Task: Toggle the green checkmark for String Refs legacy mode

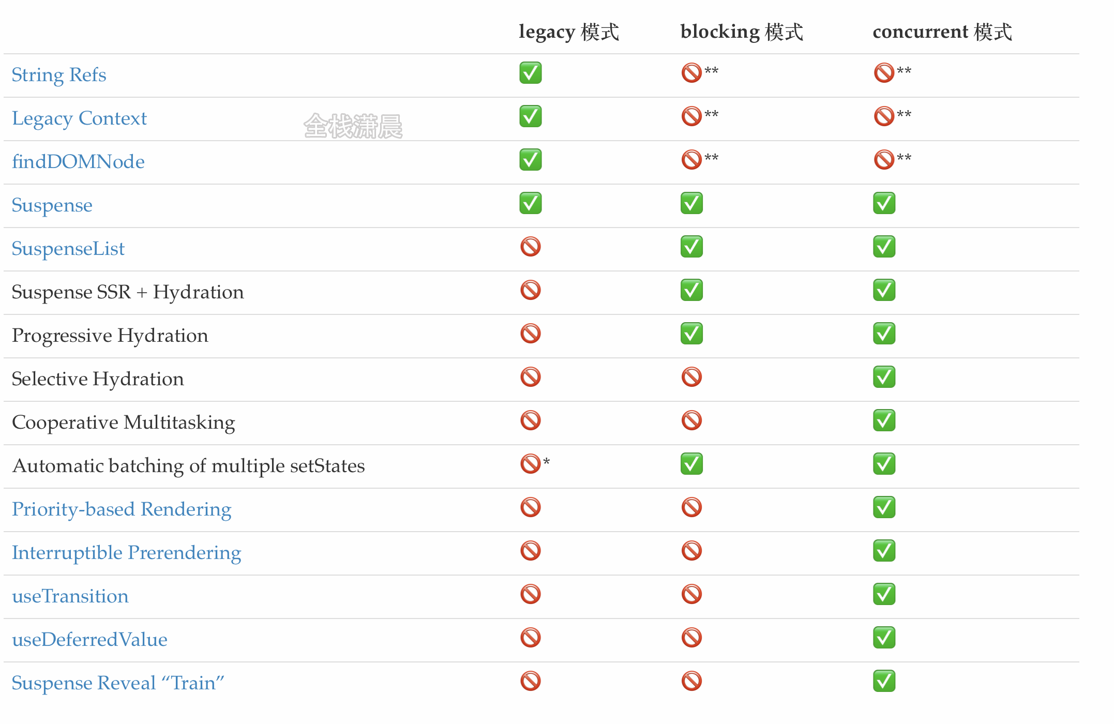Action: click(x=530, y=74)
